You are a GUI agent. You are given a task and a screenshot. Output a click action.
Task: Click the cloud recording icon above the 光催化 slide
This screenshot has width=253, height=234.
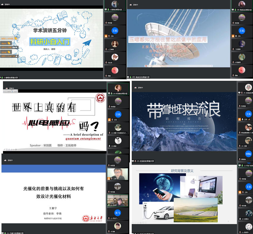tap(5, 160)
